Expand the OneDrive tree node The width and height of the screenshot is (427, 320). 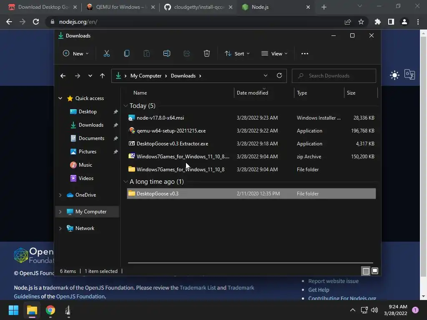pos(60,195)
